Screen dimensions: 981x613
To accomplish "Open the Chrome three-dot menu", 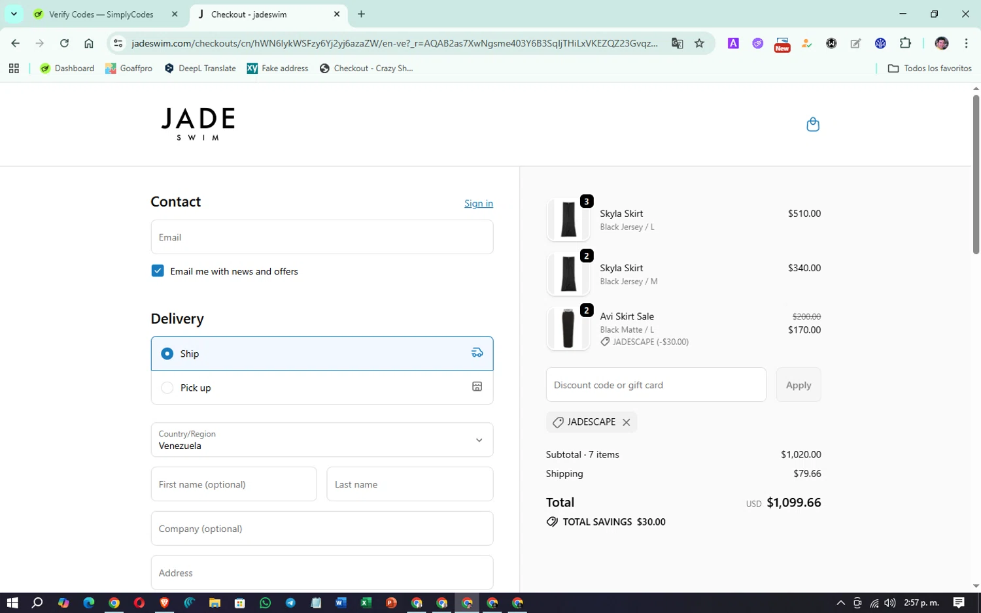I will pos(966,43).
